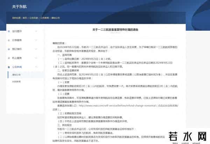Click the 机上服务 airplane sidebar icon

(x=9, y=58)
